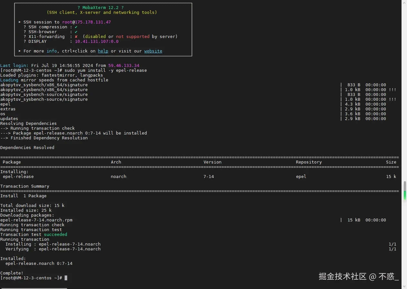Click the SSH compression green check mark

click(76, 27)
